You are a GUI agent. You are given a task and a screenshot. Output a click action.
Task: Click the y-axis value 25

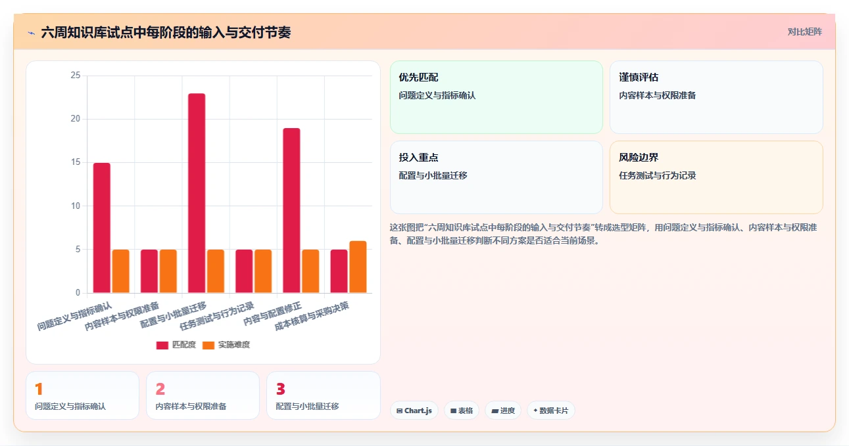coord(75,76)
